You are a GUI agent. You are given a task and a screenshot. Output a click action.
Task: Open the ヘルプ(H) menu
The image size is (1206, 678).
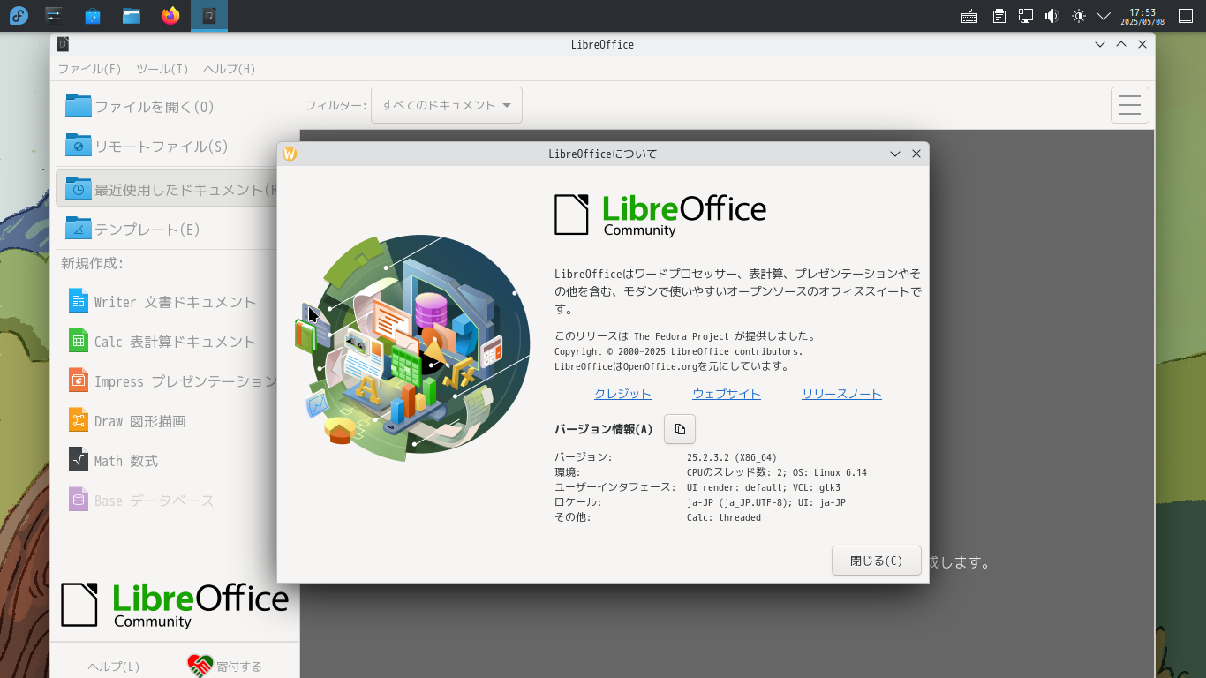click(230, 69)
